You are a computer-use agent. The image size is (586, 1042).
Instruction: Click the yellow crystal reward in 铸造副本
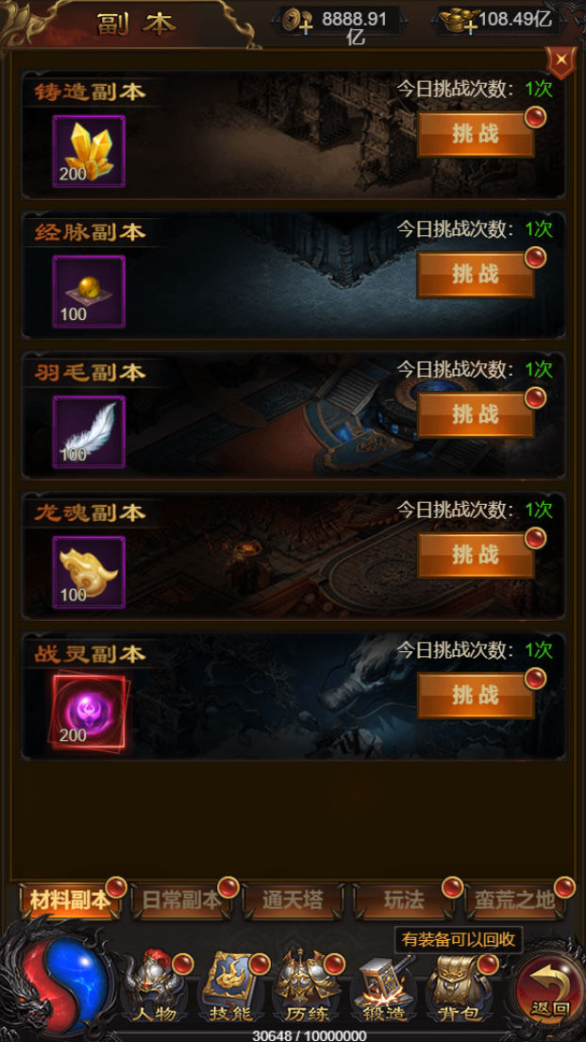[89, 152]
